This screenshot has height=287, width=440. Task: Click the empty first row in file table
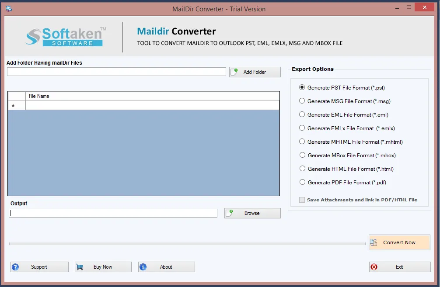tap(152, 105)
